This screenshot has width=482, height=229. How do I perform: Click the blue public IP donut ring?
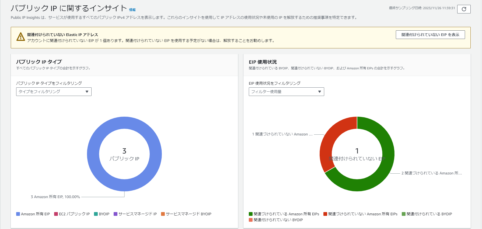tap(93, 154)
